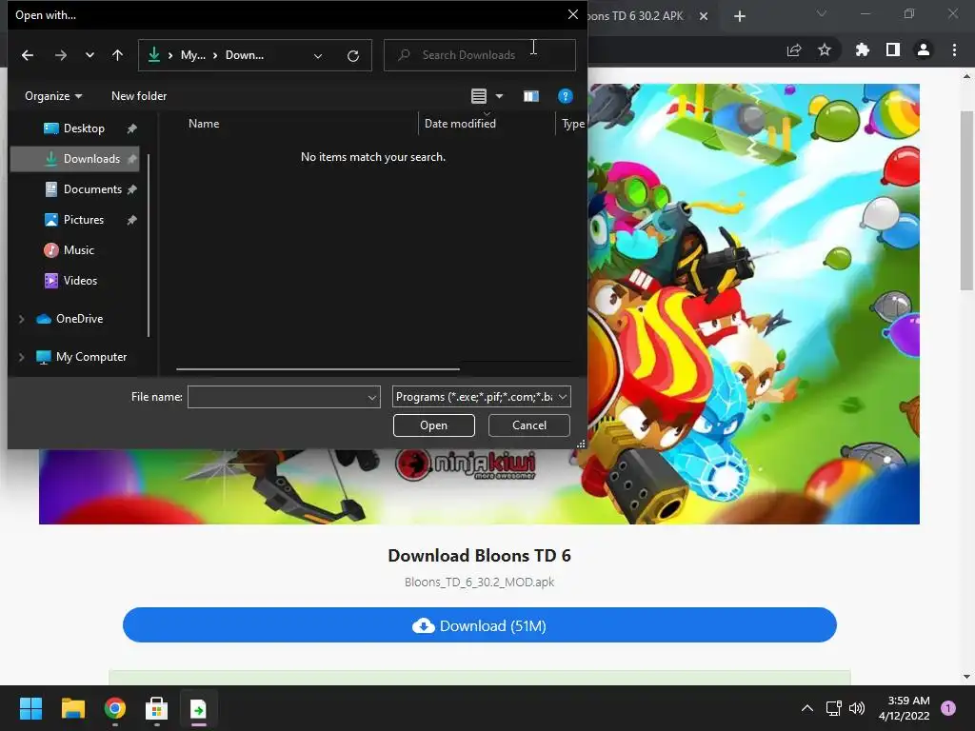Go up one folder level
This screenshot has width=975, height=731.
click(117, 55)
